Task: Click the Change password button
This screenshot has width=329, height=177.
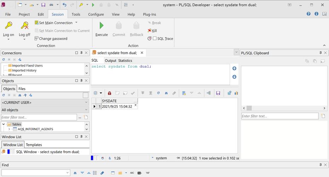Action: pos(51,39)
